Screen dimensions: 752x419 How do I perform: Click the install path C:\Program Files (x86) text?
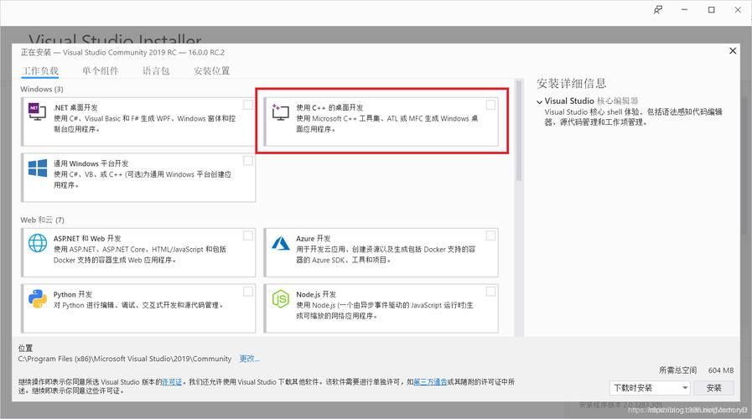tap(125, 359)
